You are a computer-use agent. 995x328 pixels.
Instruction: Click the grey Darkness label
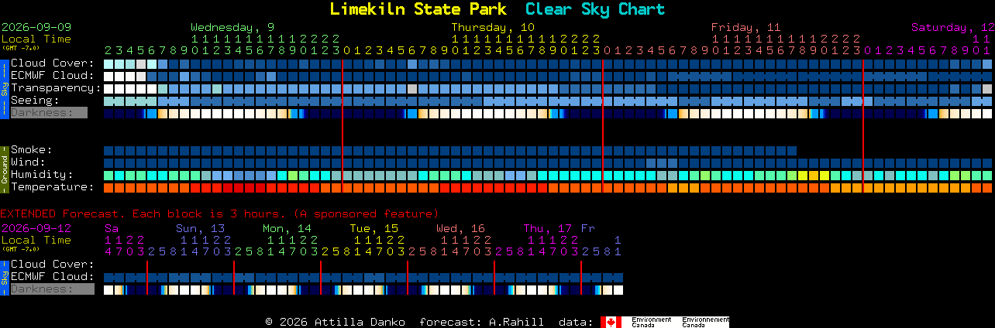coord(48,113)
